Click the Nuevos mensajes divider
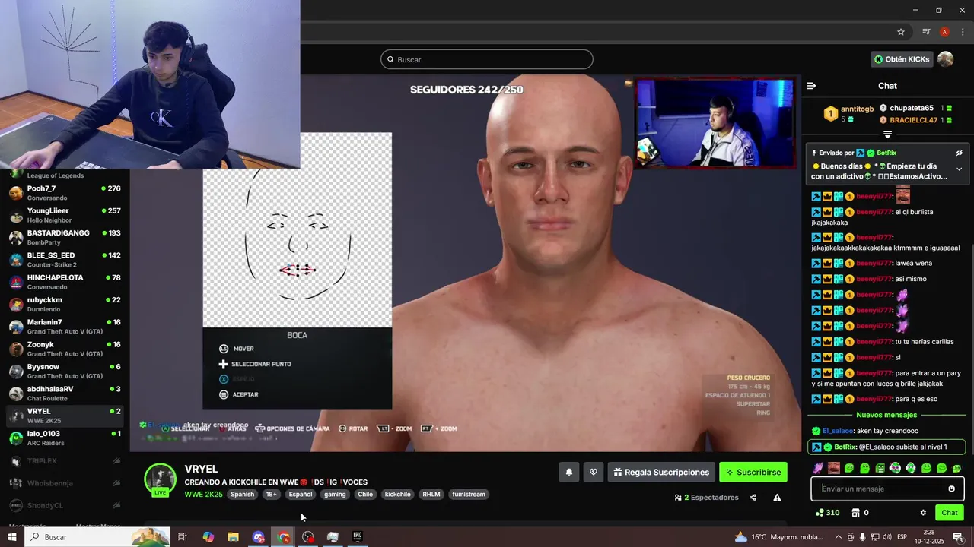Screen dimensions: 974x547 coord(886,415)
